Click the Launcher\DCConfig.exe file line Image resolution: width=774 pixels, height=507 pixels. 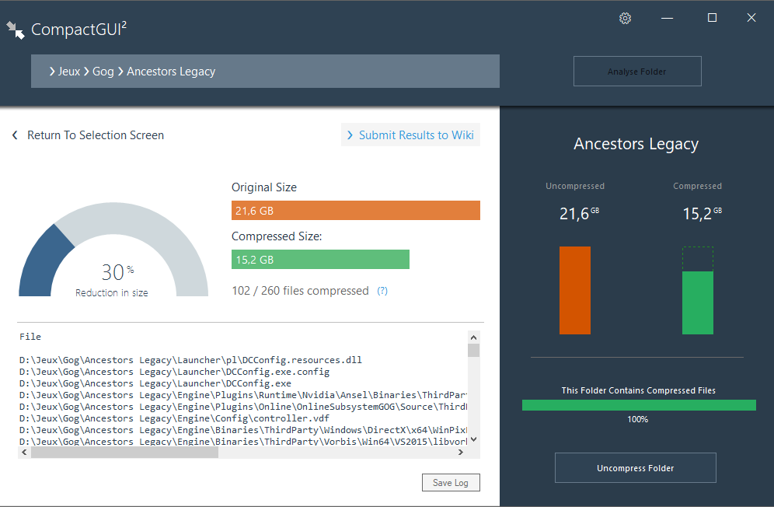155,383
